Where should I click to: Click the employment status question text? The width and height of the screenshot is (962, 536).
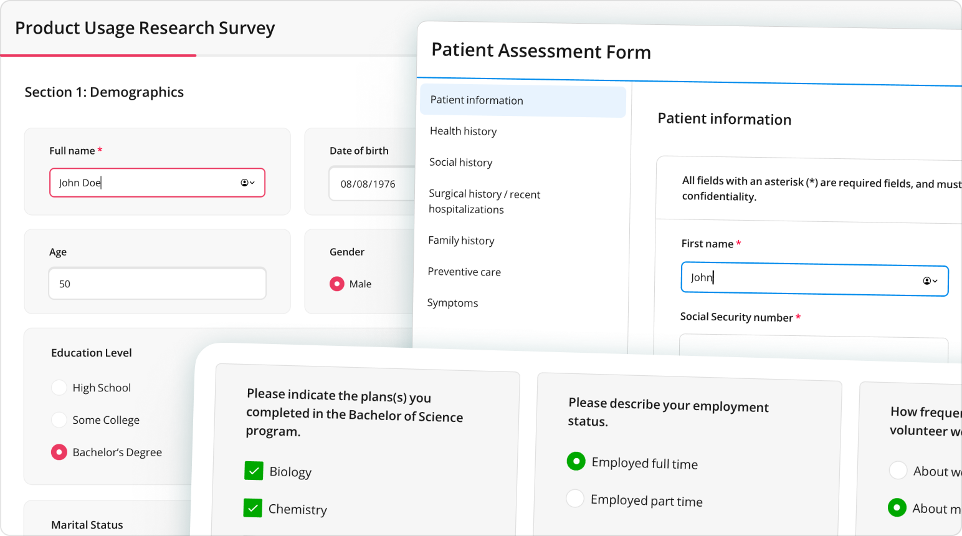click(x=668, y=413)
